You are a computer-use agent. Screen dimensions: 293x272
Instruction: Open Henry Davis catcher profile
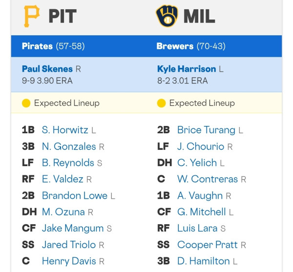pos(69,261)
